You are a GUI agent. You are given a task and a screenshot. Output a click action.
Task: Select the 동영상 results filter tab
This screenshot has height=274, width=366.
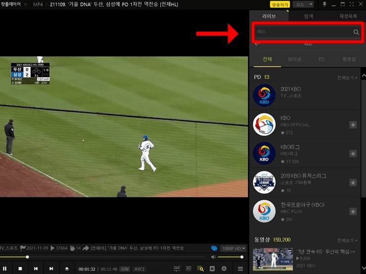coord(349,59)
